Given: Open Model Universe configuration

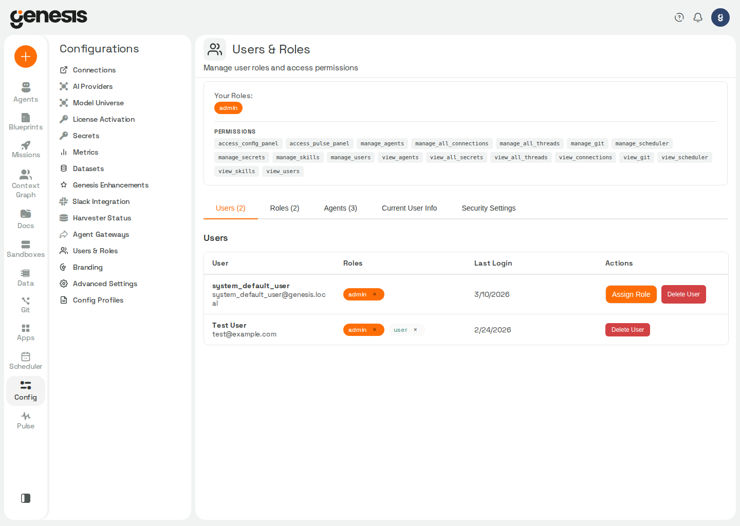Looking at the screenshot, I should pyautogui.click(x=92, y=103).
